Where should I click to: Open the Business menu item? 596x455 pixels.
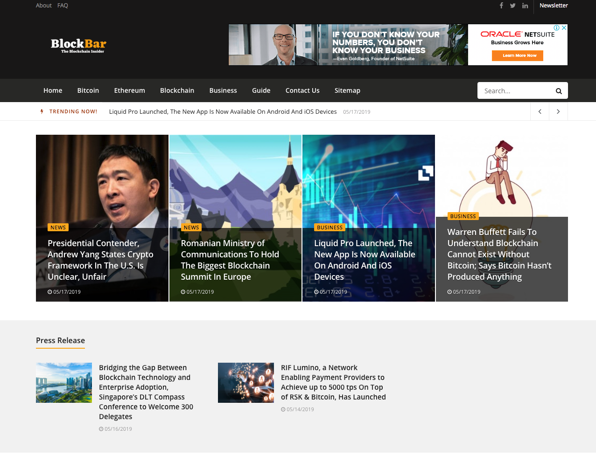[223, 90]
